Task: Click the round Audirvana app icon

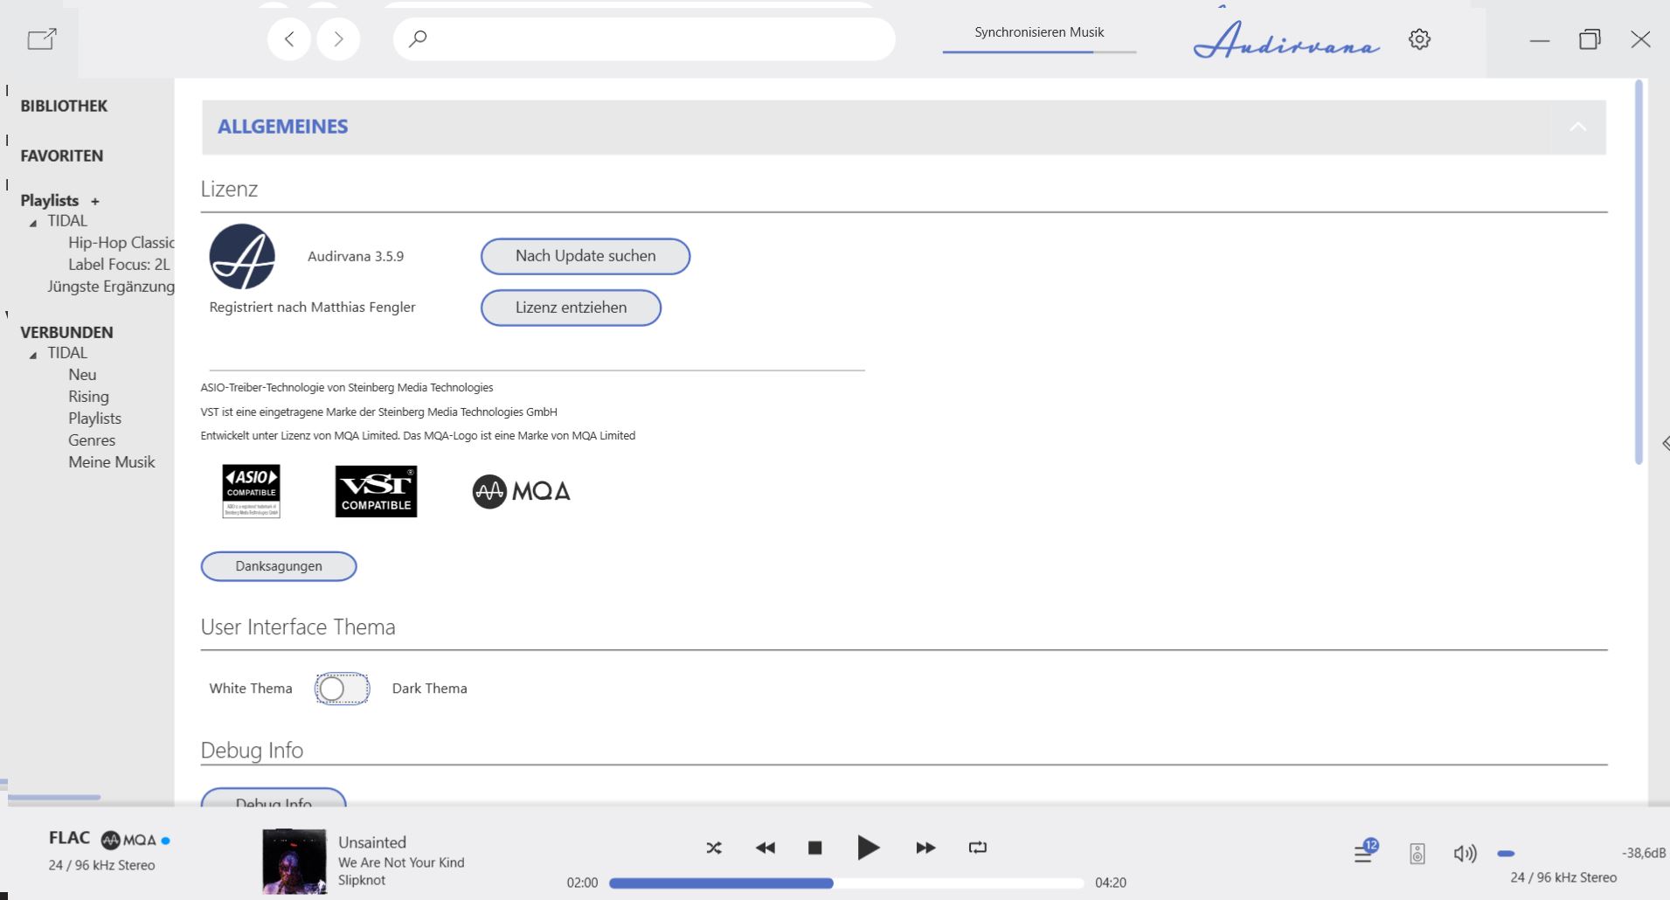Action: coord(242,257)
